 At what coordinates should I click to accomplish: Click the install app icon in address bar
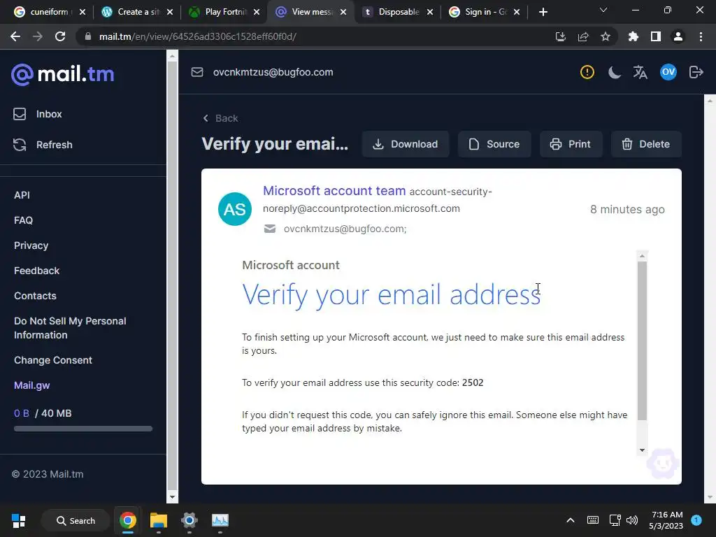561,36
